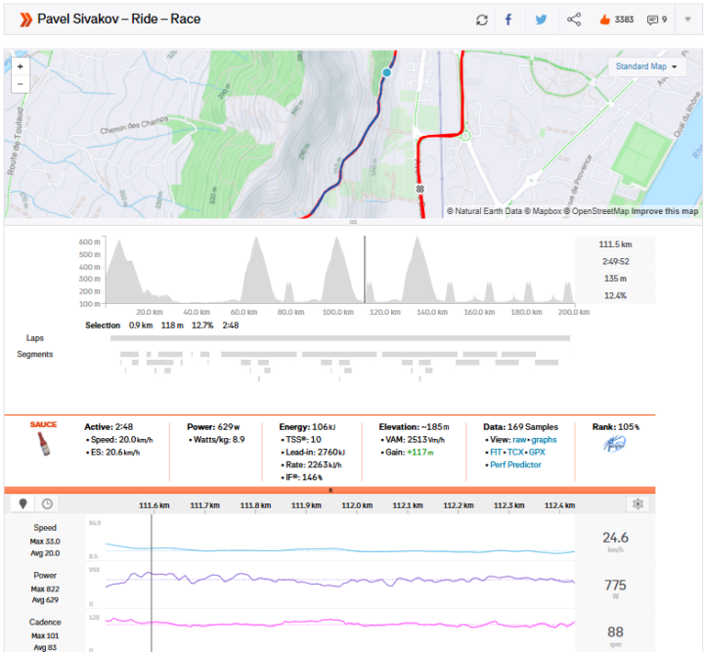The height and width of the screenshot is (652, 704).
Task: Click the Sauce hot sauce bottle logo
Action: click(44, 447)
